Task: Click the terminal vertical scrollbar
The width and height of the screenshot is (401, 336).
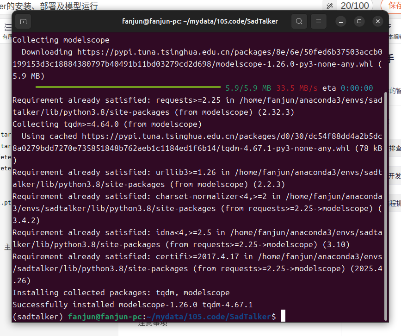Action: (x=386, y=206)
